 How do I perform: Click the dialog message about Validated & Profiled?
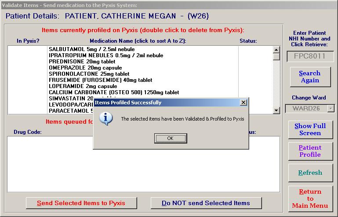click(182, 119)
